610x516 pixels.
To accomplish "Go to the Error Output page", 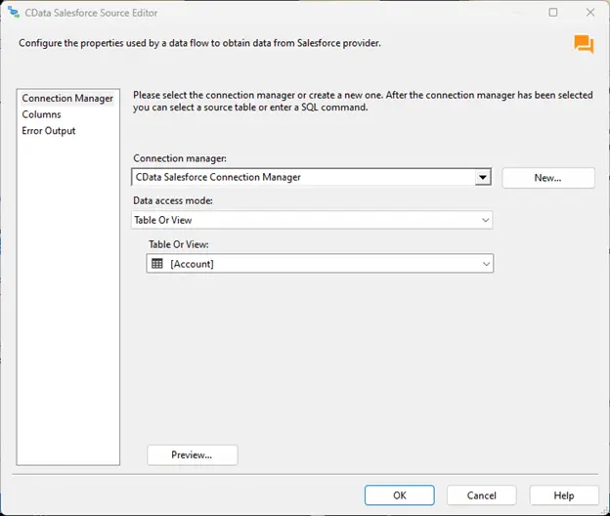I will (x=48, y=130).
